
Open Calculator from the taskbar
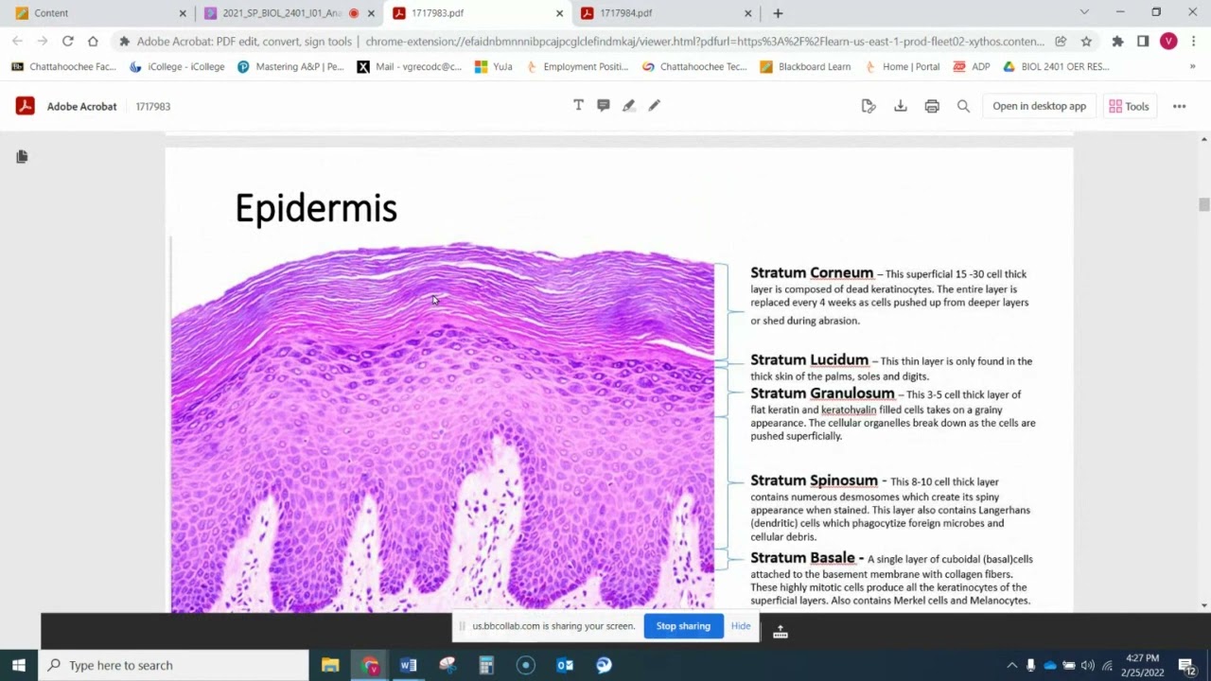(x=486, y=665)
